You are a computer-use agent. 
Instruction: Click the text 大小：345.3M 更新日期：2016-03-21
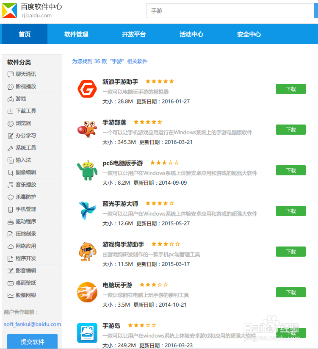(147, 142)
